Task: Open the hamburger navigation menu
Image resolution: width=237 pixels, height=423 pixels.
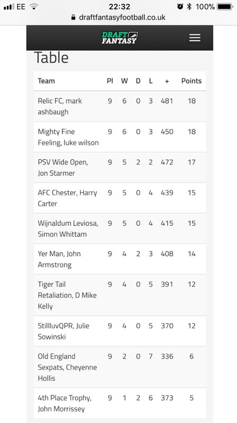Action: (x=195, y=38)
